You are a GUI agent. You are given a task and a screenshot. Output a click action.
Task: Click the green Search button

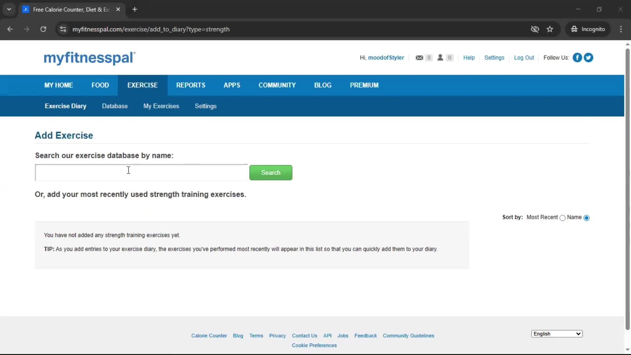pos(271,173)
